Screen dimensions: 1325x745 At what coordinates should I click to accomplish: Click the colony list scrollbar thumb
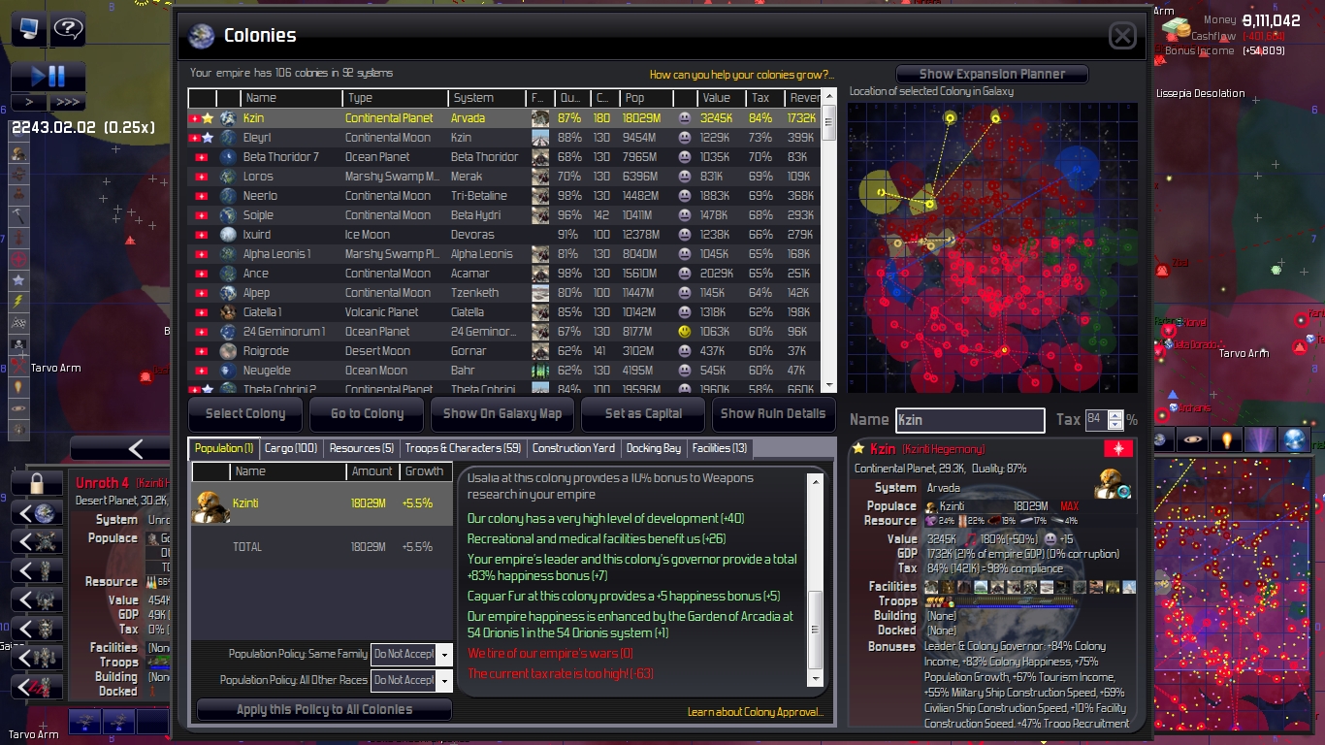pos(829,123)
